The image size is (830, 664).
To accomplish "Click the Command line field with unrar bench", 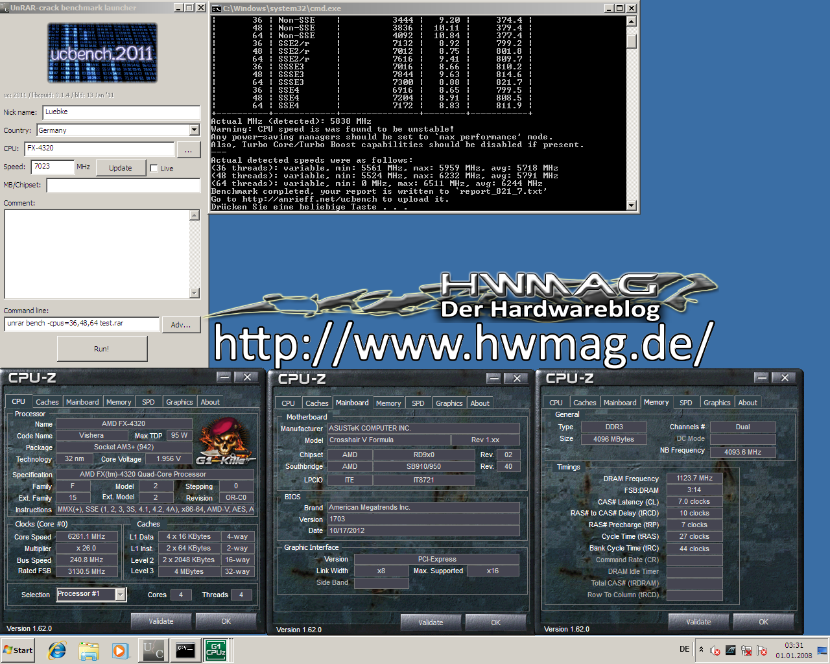I will tap(82, 324).
